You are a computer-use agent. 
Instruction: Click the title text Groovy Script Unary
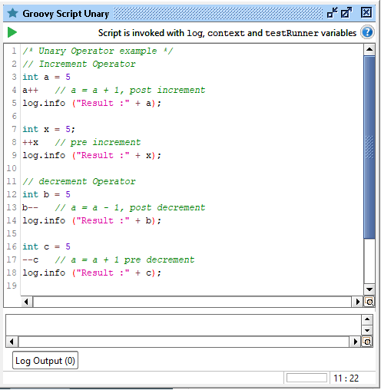pos(66,14)
